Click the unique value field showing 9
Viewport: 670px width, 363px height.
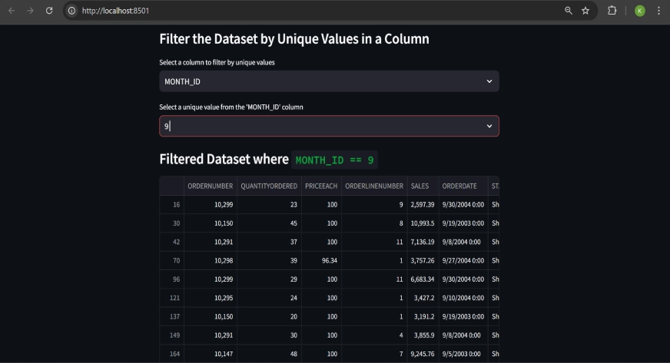pyautogui.click(x=329, y=126)
